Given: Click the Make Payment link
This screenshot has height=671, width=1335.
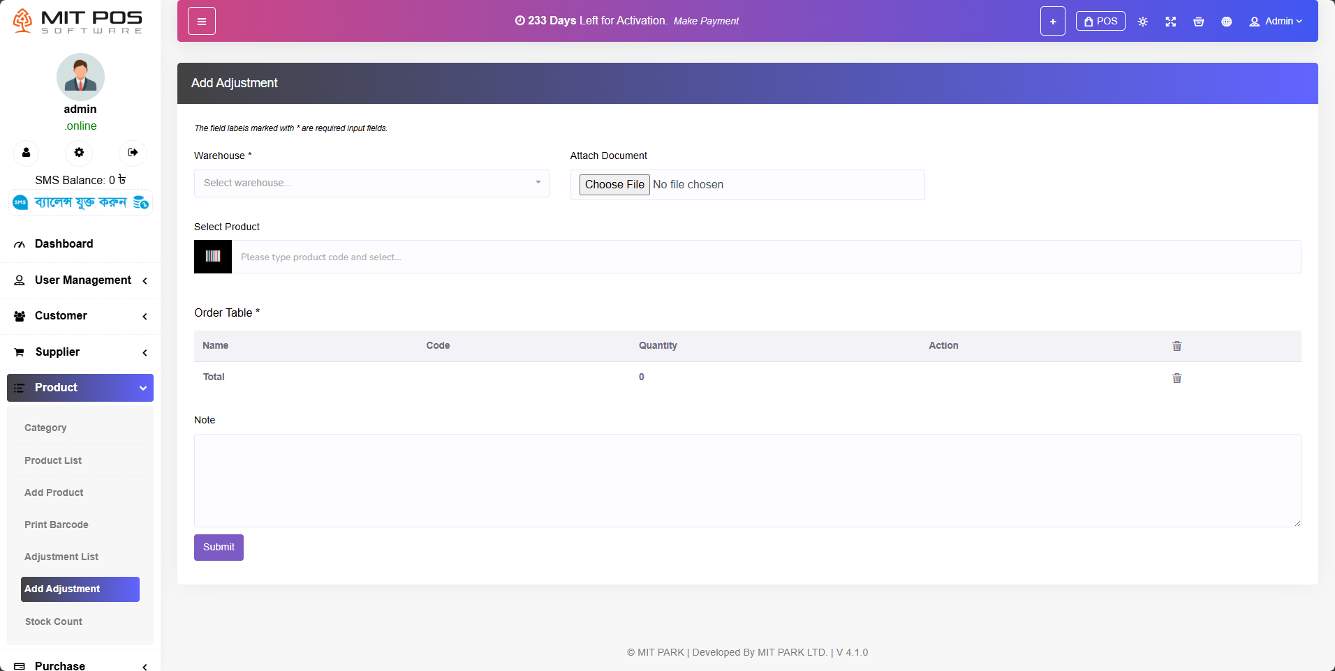Looking at the screenshot, I should point(706,22).
